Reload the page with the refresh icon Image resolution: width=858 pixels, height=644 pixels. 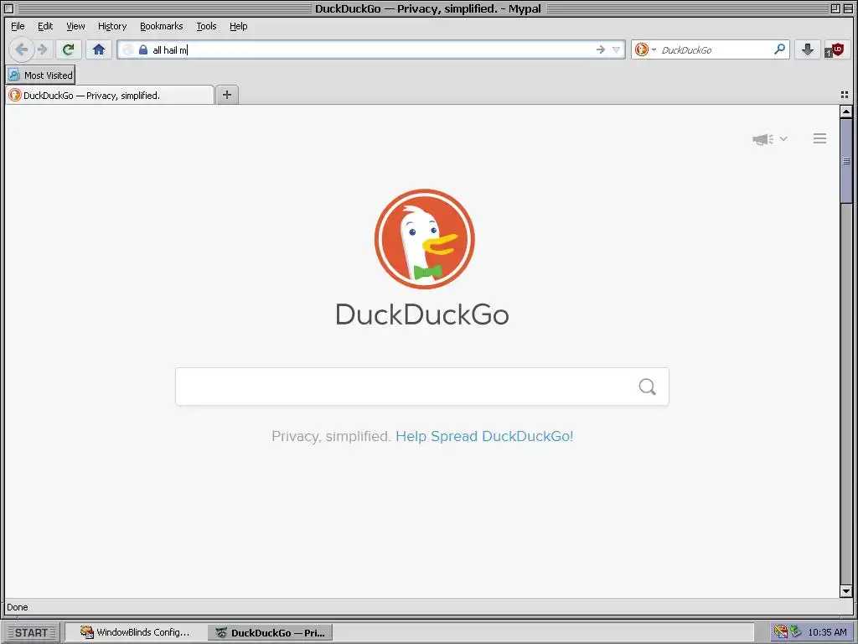click(x=69, y=49)
